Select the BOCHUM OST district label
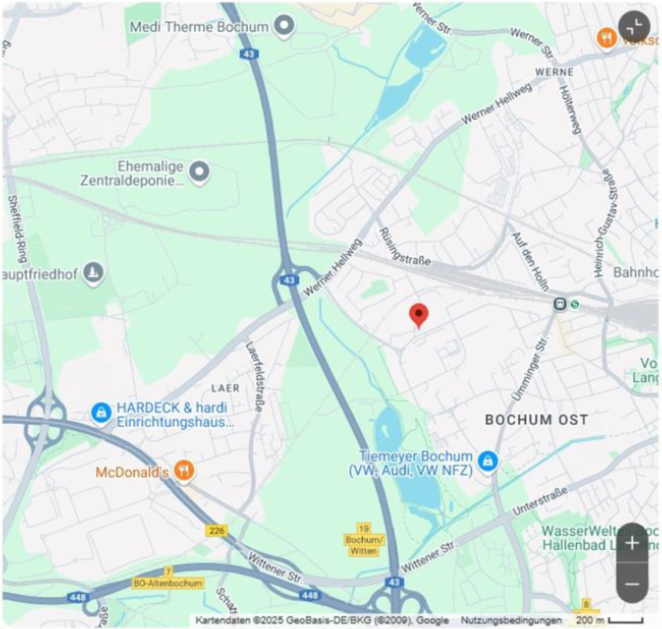Screen dimensions: 662x629 point(536,420)
